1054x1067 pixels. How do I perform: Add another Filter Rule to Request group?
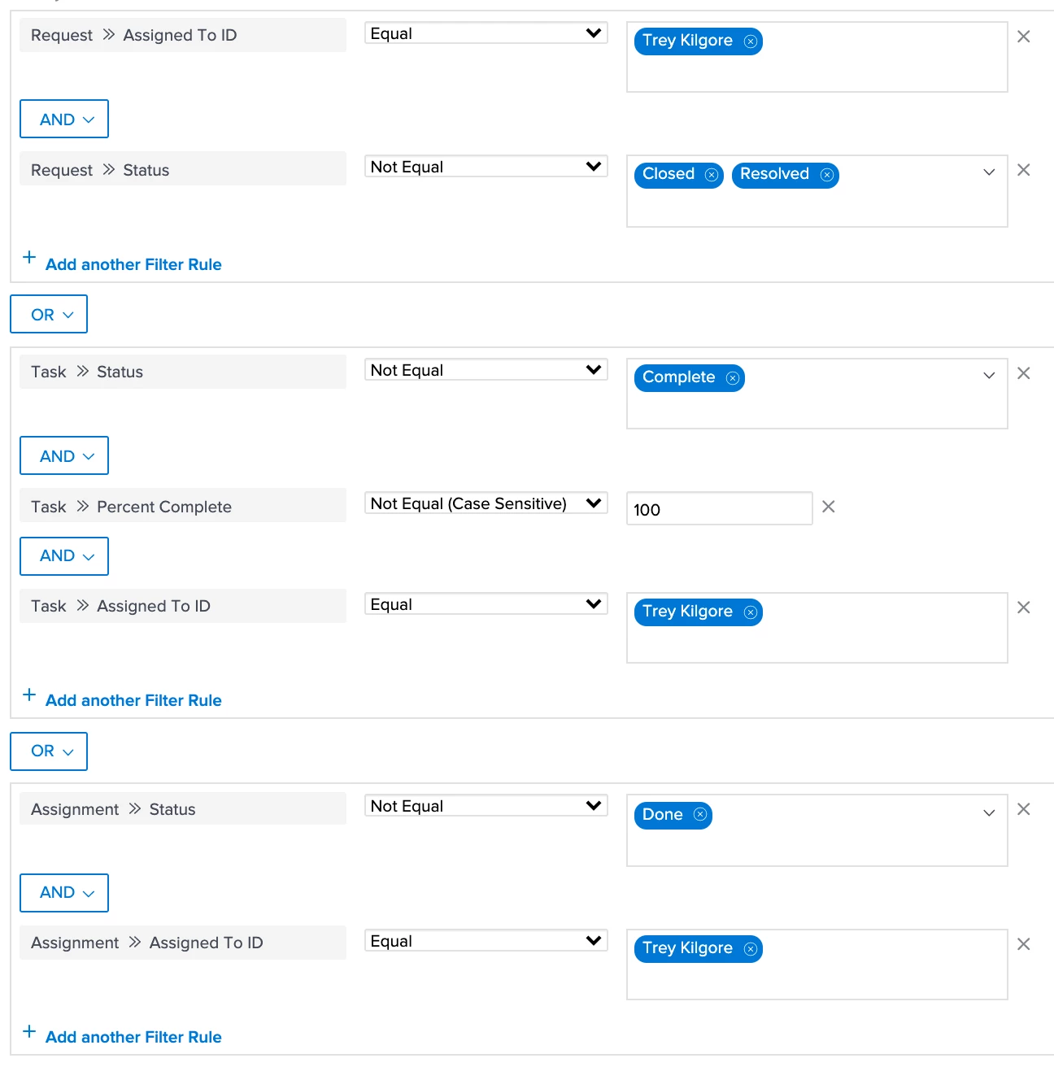click(x=133, y=264)
